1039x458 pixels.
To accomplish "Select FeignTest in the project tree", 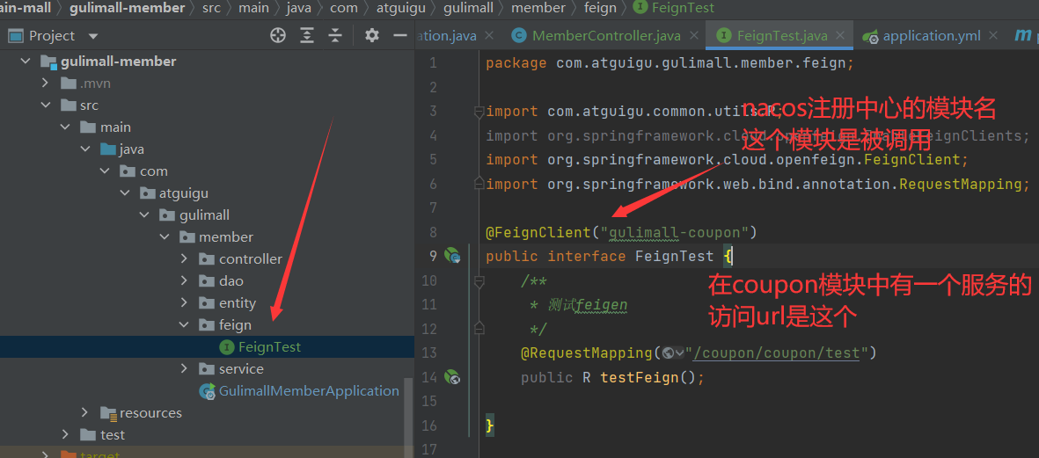I will point(207,347).
